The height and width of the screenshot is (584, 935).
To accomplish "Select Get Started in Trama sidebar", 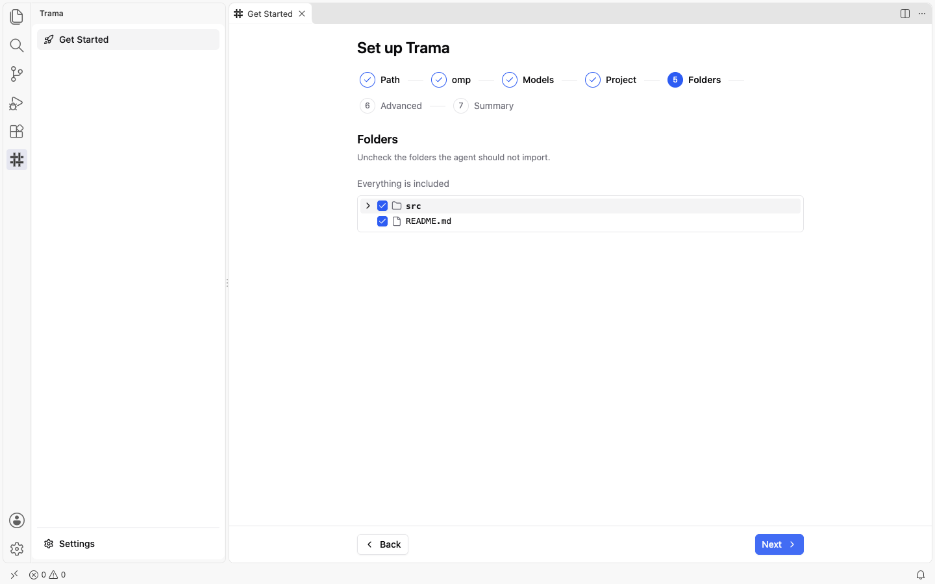I will coord(128,40).
